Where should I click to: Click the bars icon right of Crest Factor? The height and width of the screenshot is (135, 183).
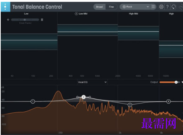point(42,20)
